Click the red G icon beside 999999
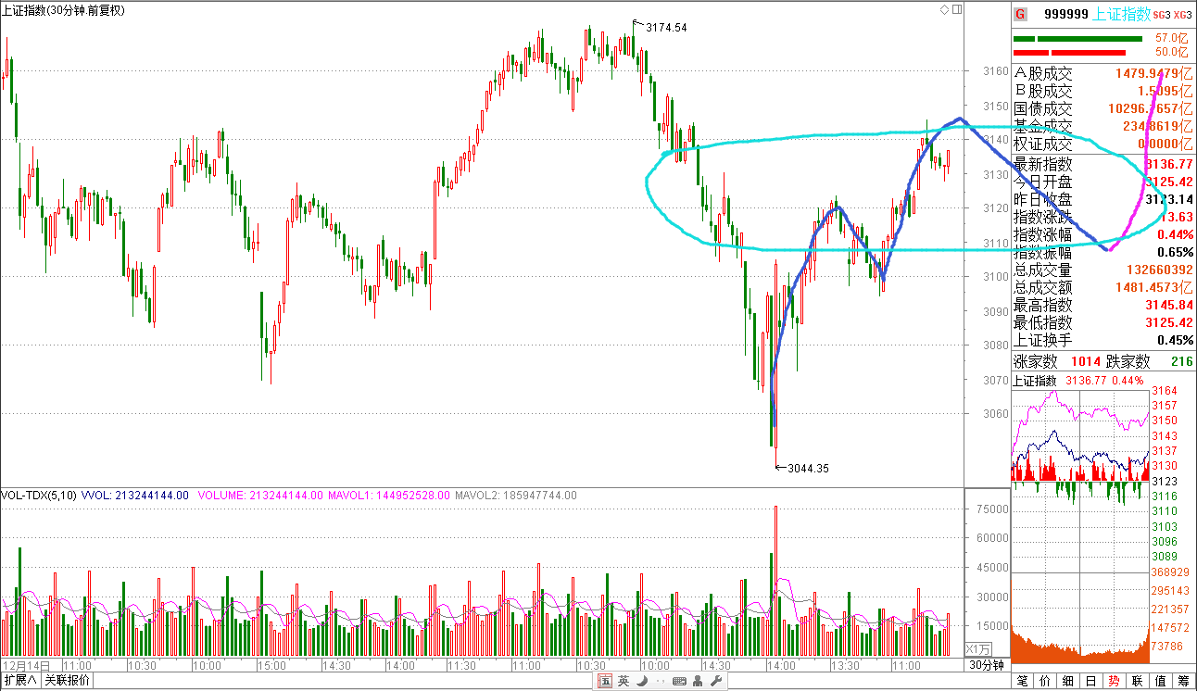This screenshot has width=1197, height=691. pyautogui.click(x=1020, y=14)
